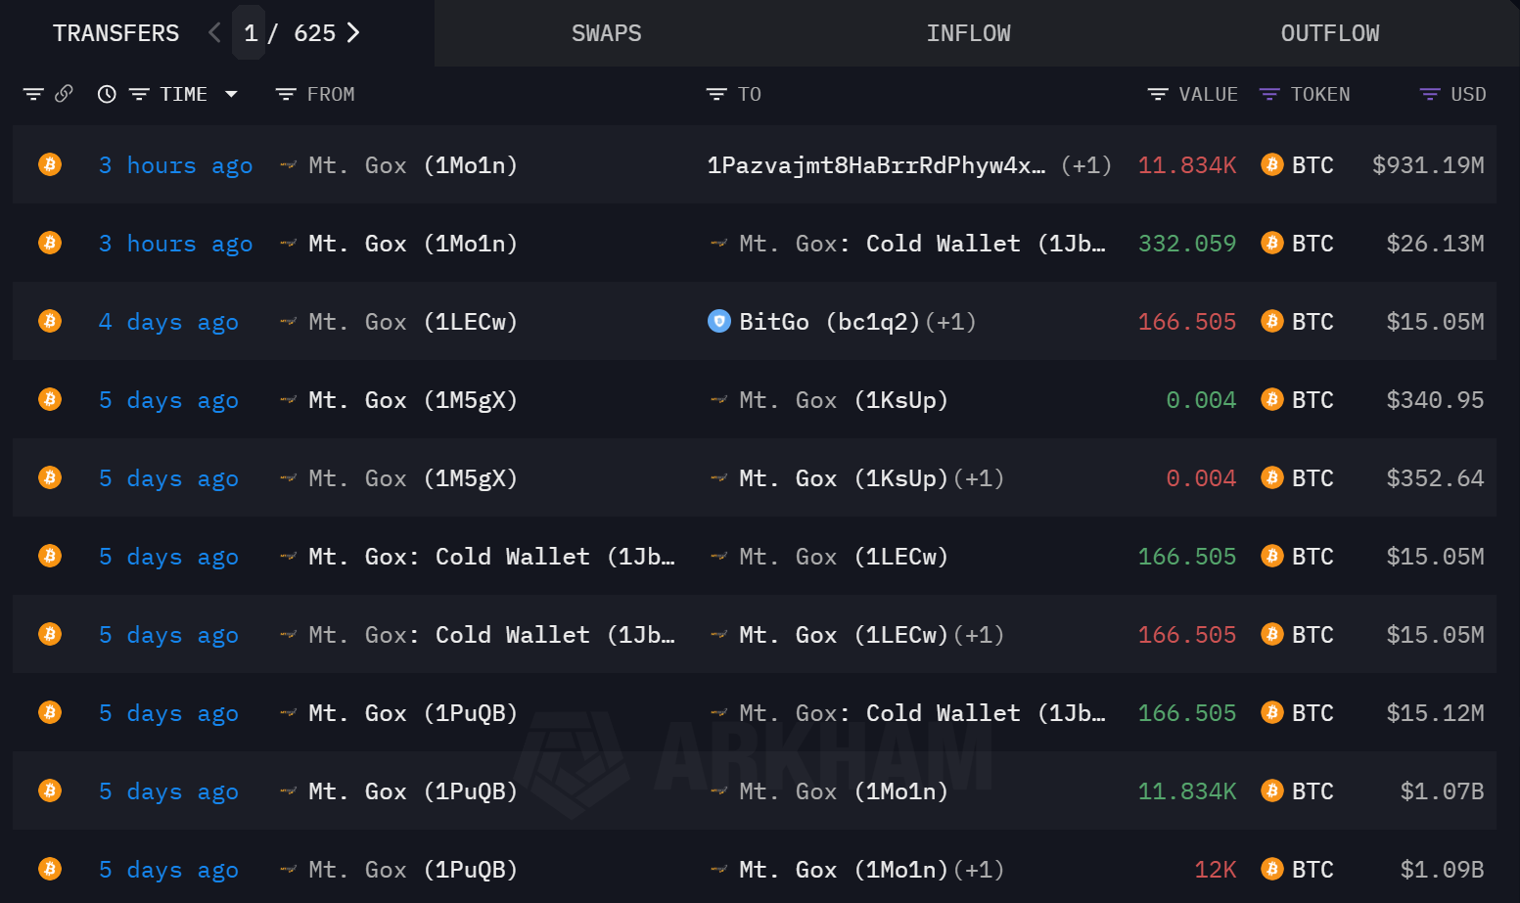
Task: Click the USD column header label
Action: coord(1468,94)
